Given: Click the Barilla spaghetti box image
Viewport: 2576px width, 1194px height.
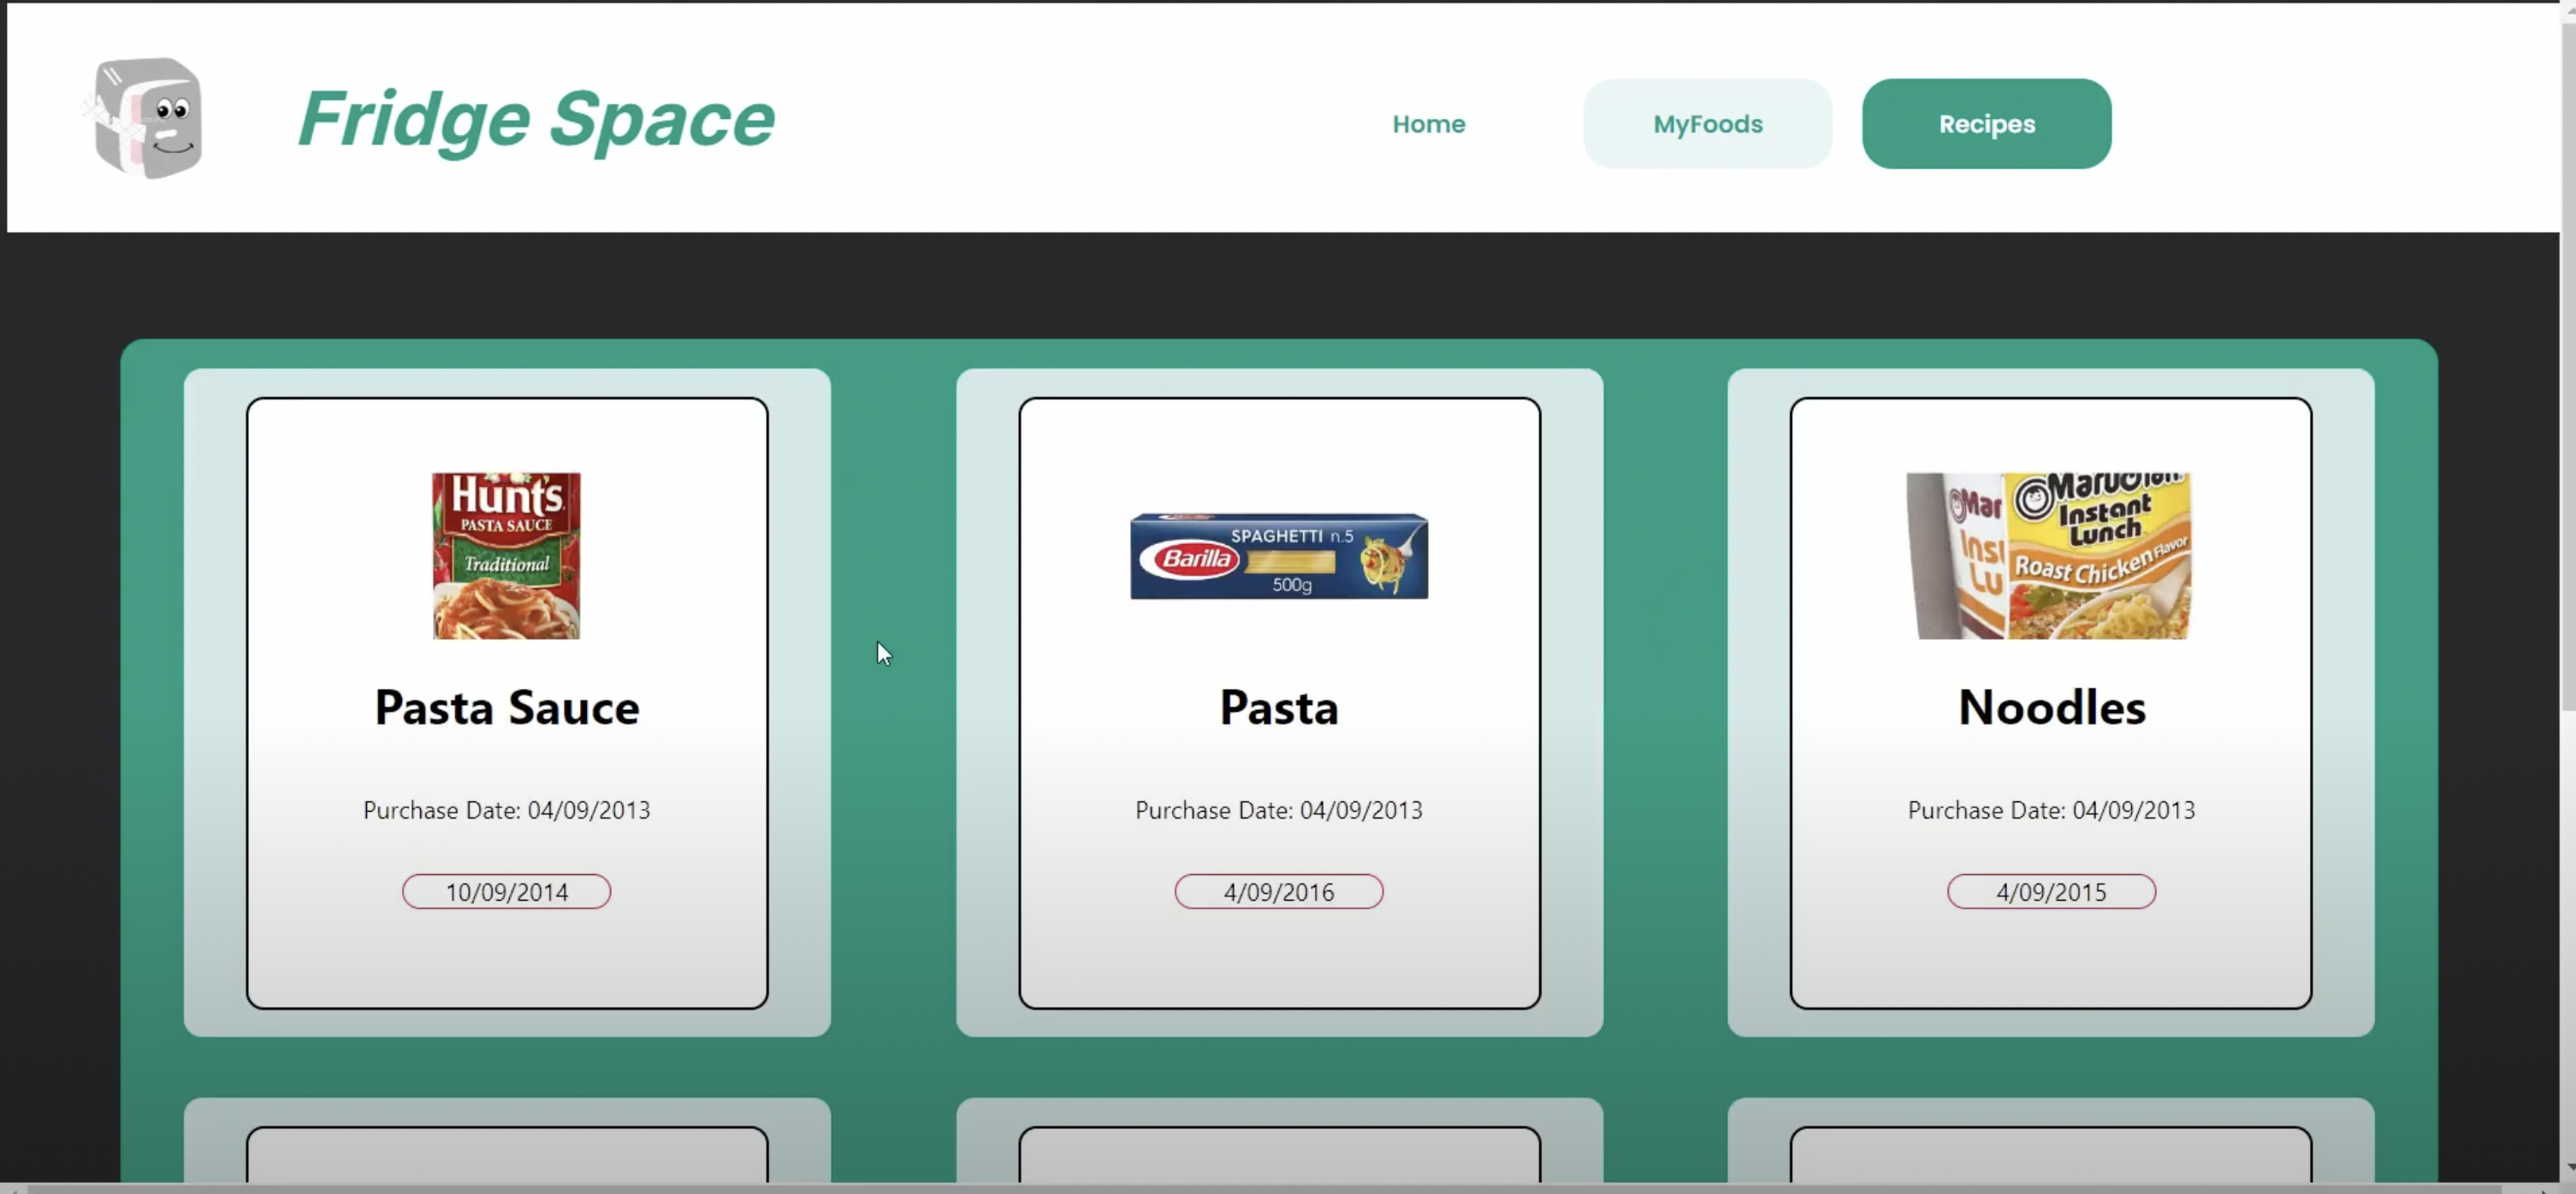Looking at the screenshot, I should 1278,556.
